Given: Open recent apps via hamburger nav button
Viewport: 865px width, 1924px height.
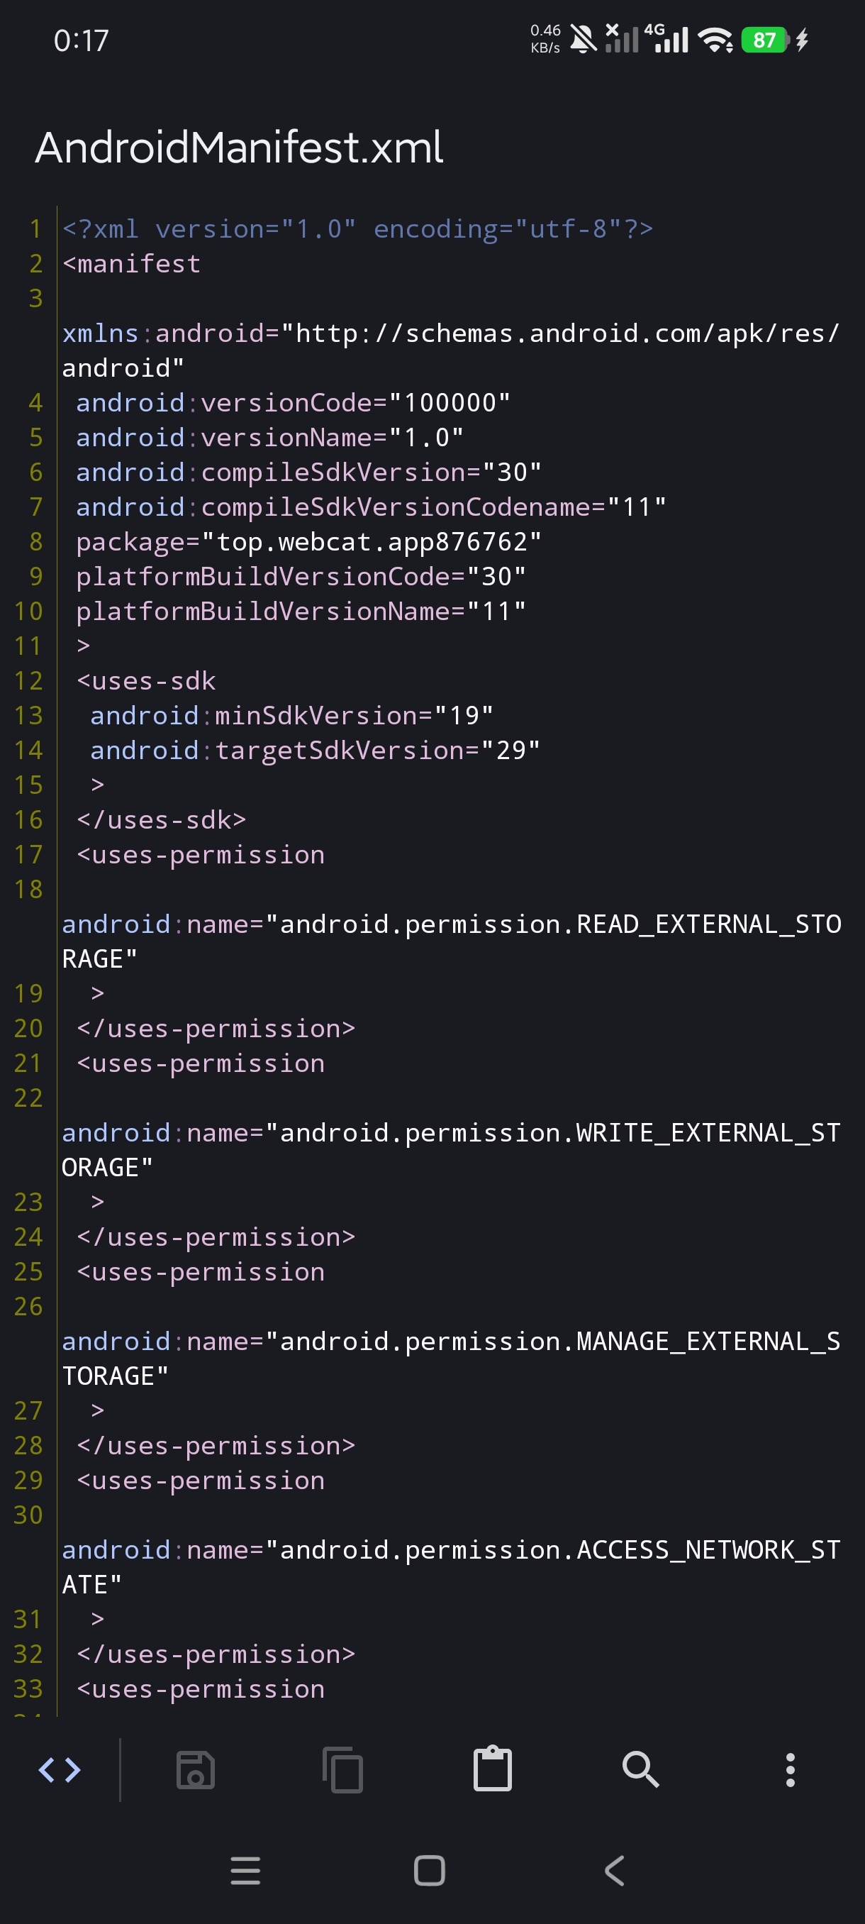Looking at the screenshot, I should [245, 1870].
